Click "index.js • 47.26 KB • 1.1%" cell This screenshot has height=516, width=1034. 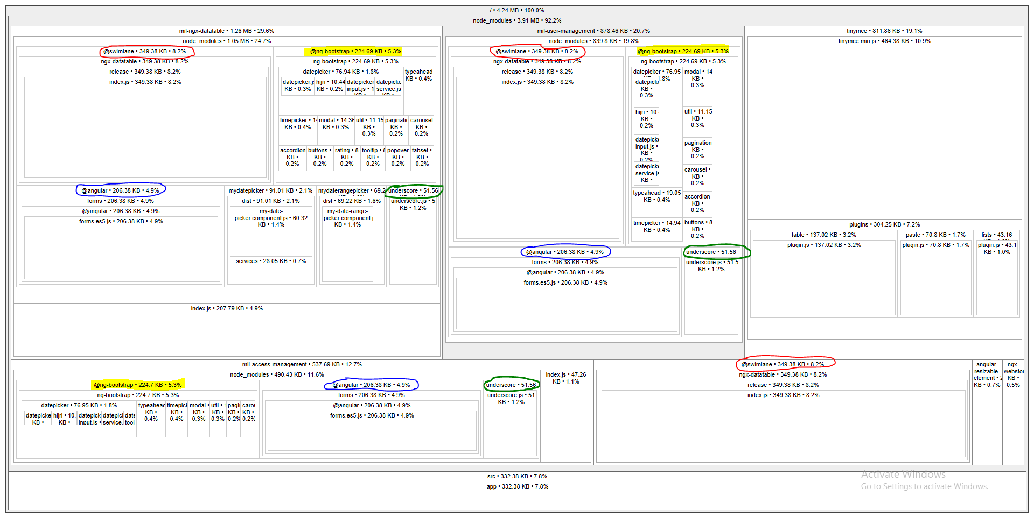565,378
